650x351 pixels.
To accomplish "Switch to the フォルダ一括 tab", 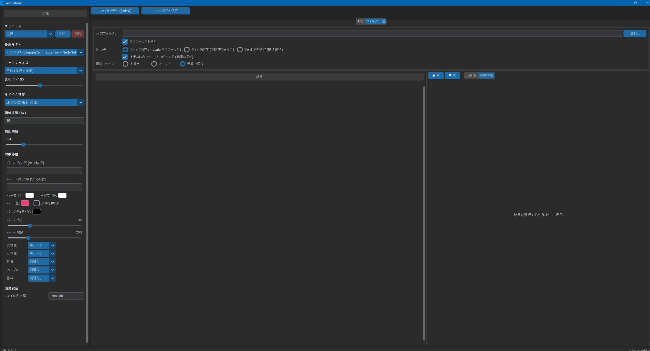I will [x=375, y=21].
